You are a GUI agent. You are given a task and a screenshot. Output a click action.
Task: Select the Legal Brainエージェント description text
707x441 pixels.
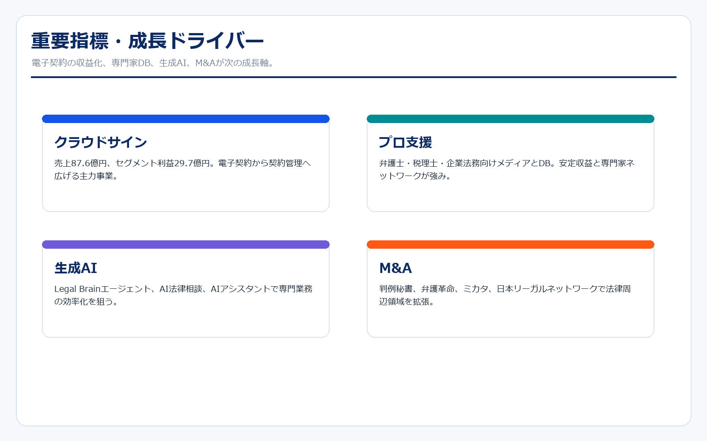click(x=183, y=295)
